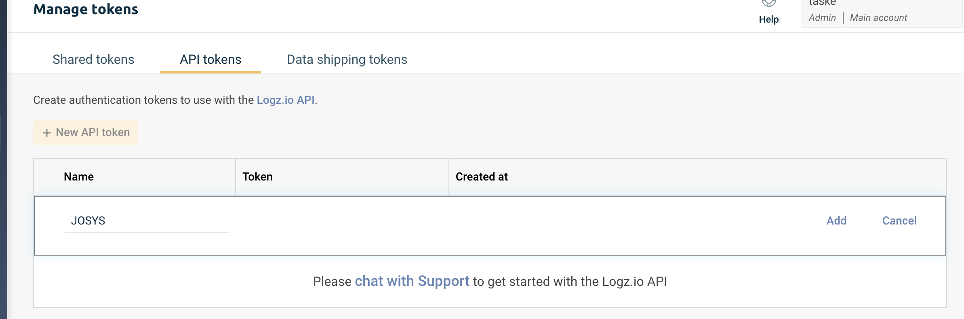Open the Logz.io API link
964x319 pixels.
[286, 100]
